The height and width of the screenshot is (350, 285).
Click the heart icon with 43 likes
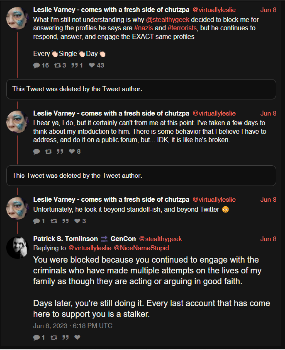click(x=92, y=65)
